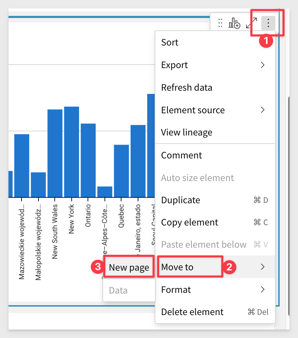The height and width of the screenshot is (338, 298).
Task: Select Sort from the context menu
Action: point(170,43)
